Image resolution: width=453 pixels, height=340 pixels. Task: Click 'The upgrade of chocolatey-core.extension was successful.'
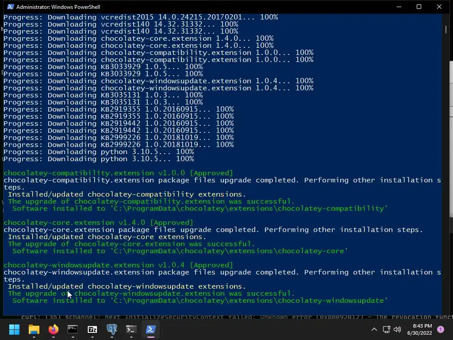[x=131, y=244]
